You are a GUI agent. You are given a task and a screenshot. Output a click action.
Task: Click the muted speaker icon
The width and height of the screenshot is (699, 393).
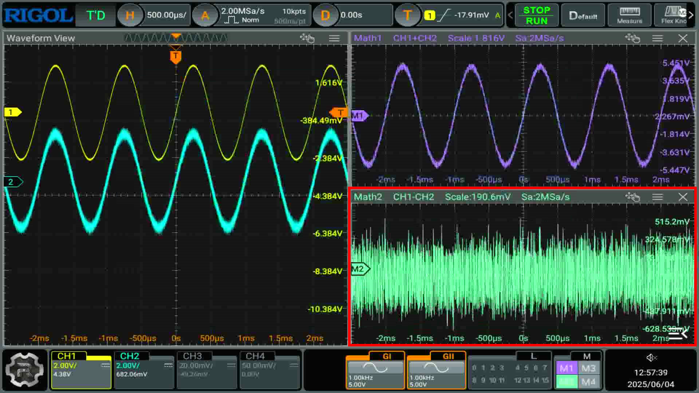point(651,358)
